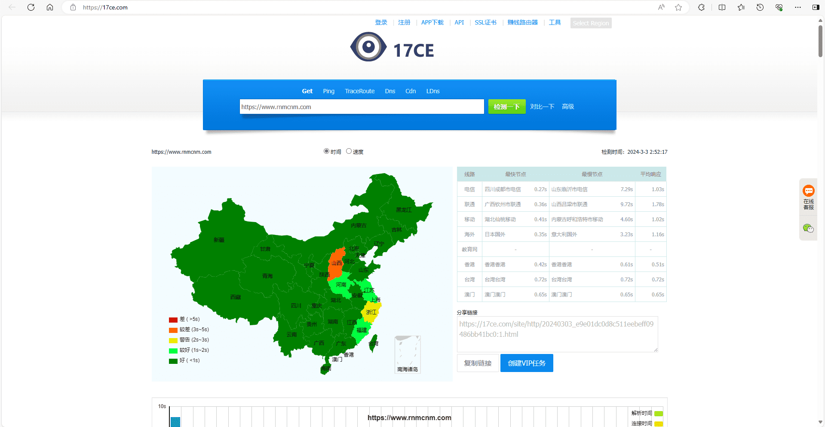
Task: Go to the browser home page
Action: point(50,7)
